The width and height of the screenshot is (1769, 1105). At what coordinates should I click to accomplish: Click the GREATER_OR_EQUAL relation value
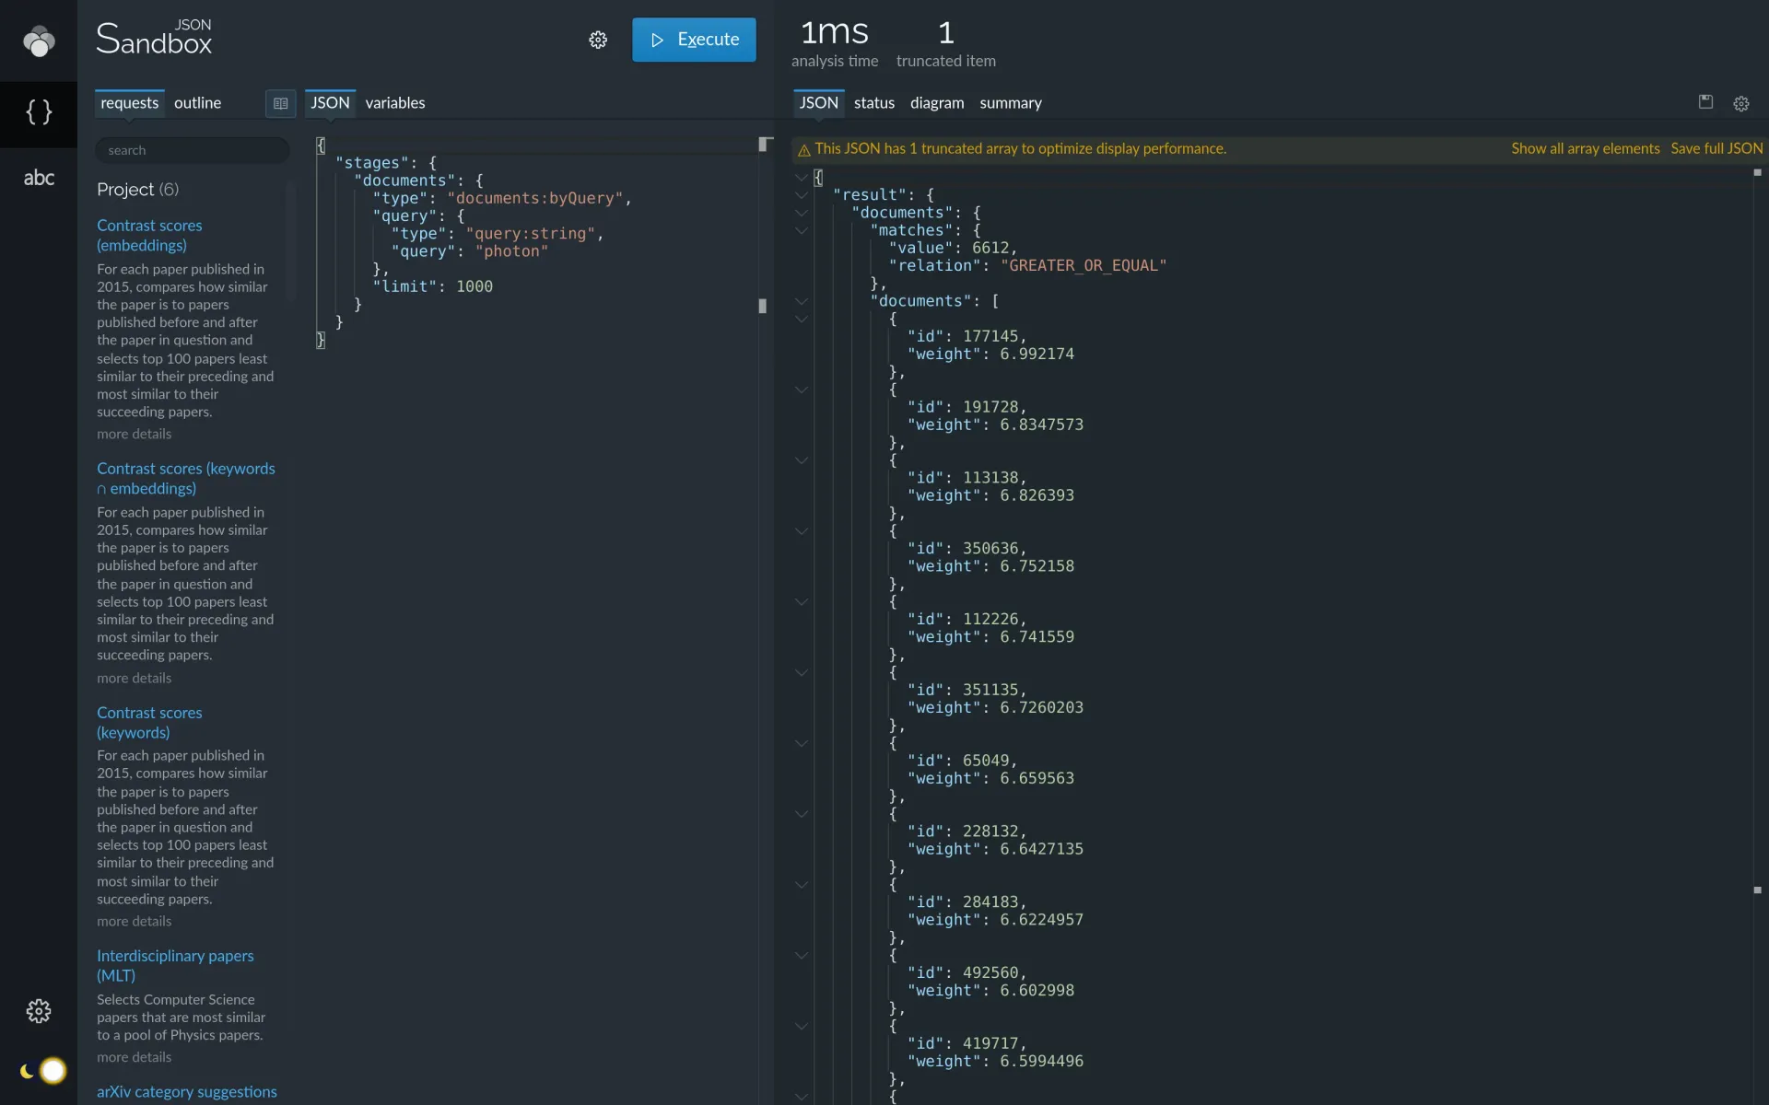click(1084, 265)
